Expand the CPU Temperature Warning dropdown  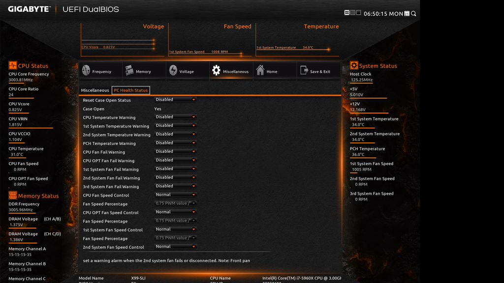[175, 117]
